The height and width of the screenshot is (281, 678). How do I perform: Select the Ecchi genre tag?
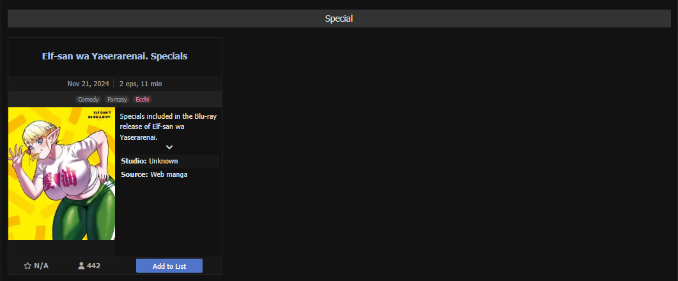pyautogui.click(x=143, y=100)
